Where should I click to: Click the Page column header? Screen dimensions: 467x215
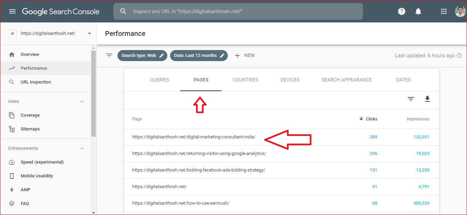click(x=137, y=119)
